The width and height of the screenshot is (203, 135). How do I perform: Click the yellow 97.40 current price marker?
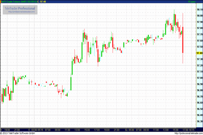click(199, 53)
